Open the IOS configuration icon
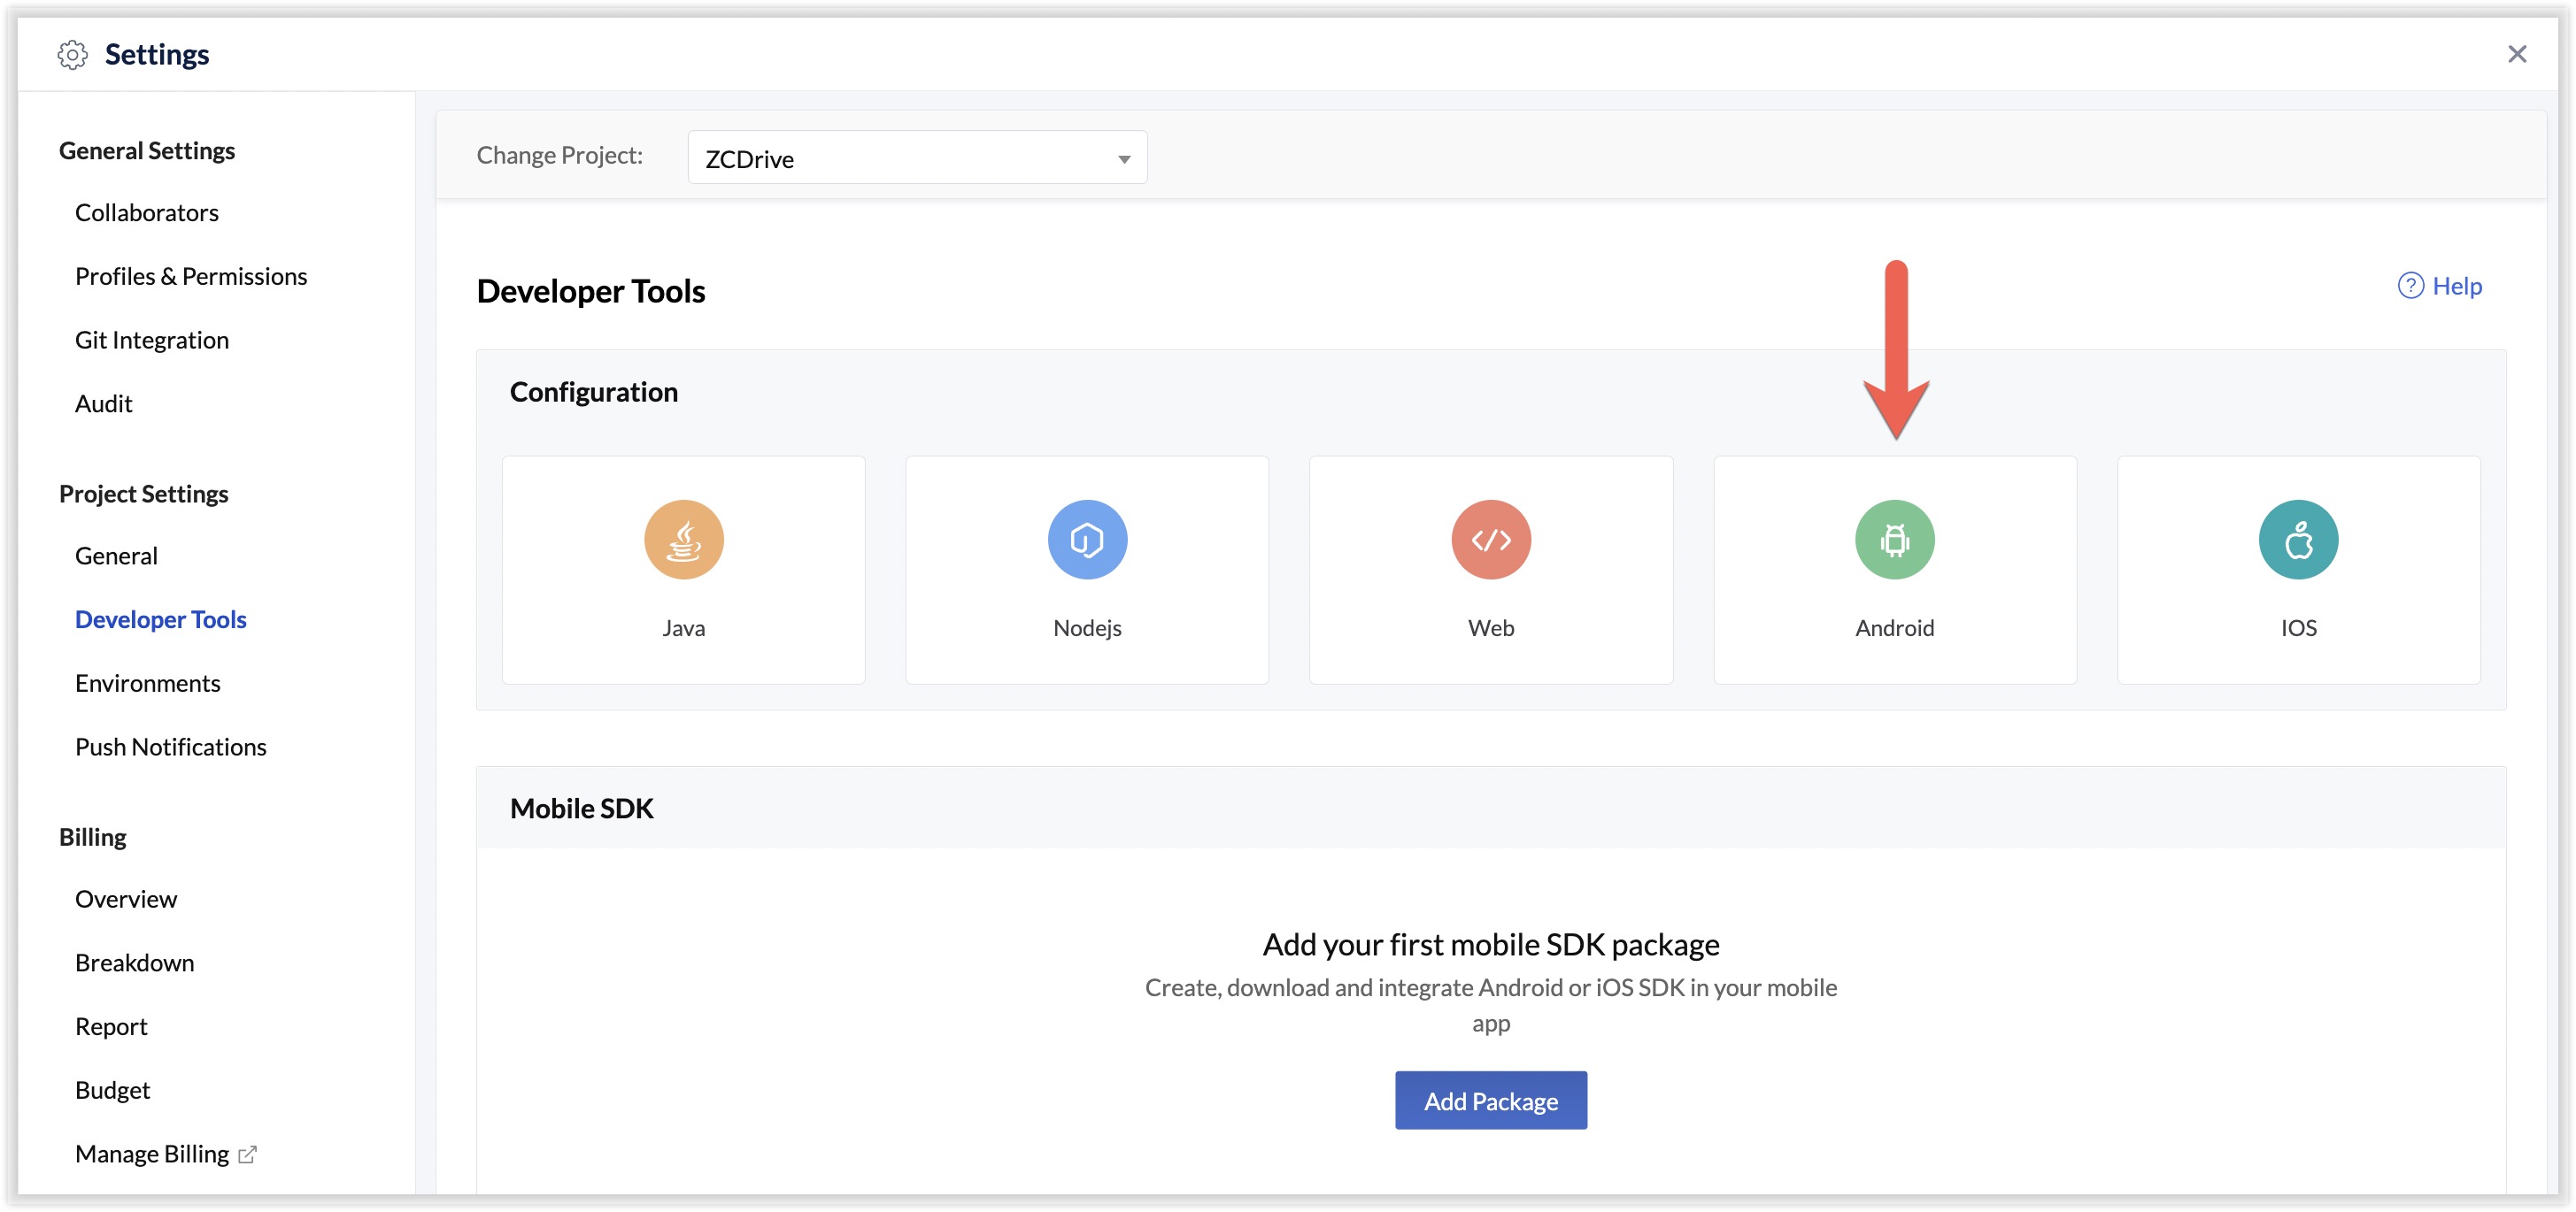The height and width of the screenshot is (1212, 2576). click(2297, 540)
